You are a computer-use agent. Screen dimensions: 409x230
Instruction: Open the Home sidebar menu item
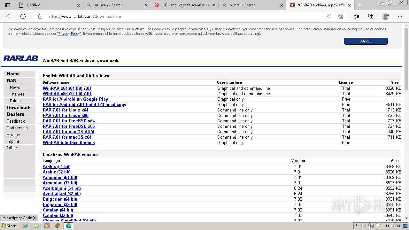19,74
